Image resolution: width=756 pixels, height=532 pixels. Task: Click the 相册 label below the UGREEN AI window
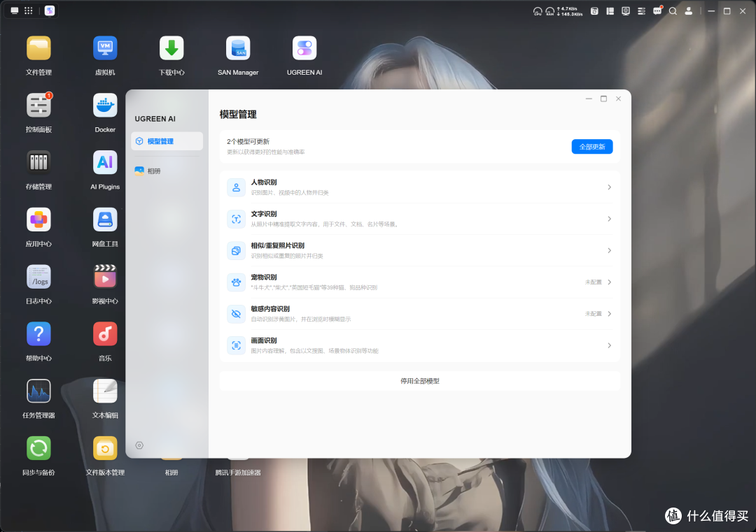(x=171, y=473)
